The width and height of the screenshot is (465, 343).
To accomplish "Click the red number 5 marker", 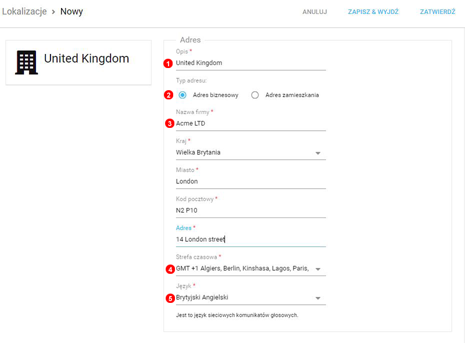I will (170, 298).
